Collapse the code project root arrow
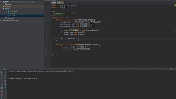Image resolution: width=176 pixels, height=99 pixels. click(1, 2)
